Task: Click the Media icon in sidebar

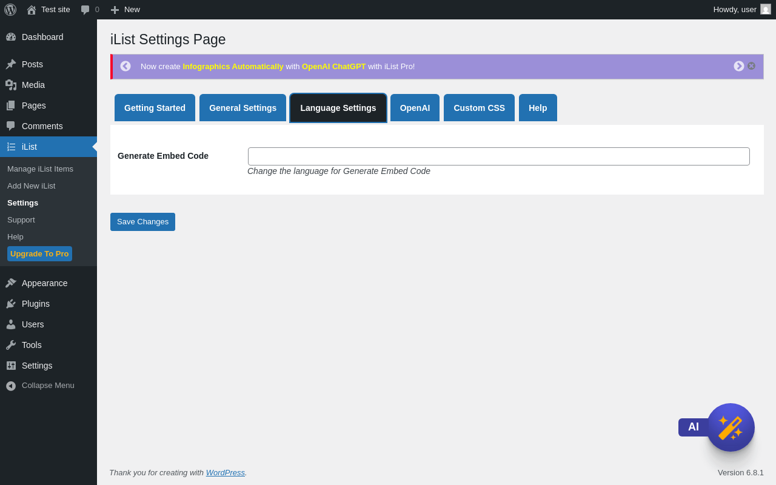Action: tap(11, 85)
